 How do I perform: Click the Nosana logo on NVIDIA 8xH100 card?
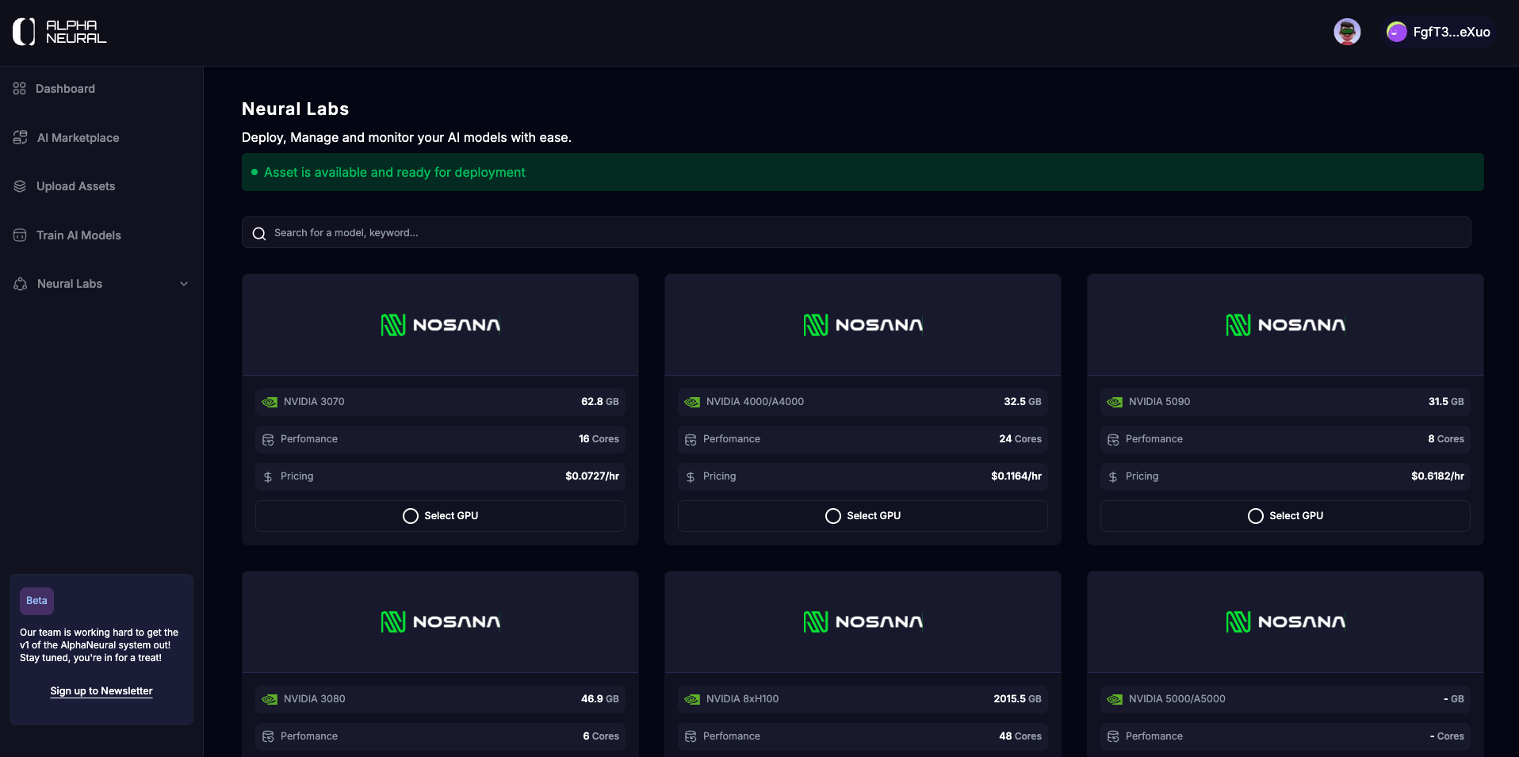click(863, 622)
